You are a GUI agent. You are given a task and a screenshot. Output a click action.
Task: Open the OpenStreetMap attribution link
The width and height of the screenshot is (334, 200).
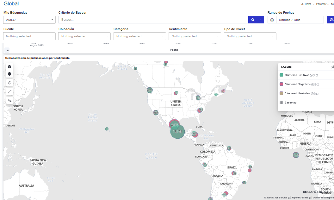(323, 198)
